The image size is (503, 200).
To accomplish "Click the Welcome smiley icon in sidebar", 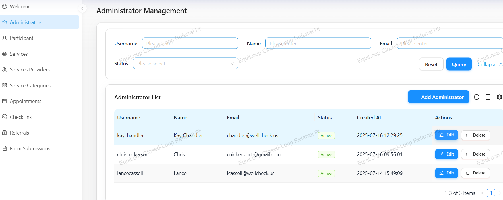I will tap(5, 6).
